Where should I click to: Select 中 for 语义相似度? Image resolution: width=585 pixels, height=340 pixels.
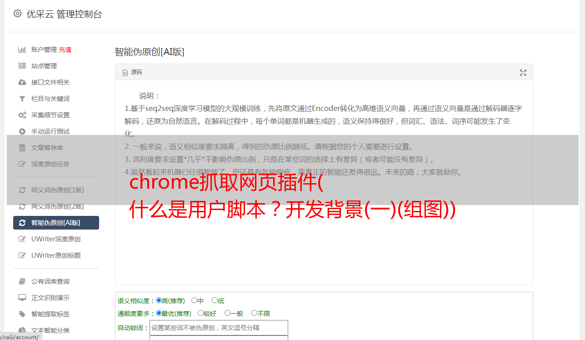pyautogui.click(x=194, y=300)
